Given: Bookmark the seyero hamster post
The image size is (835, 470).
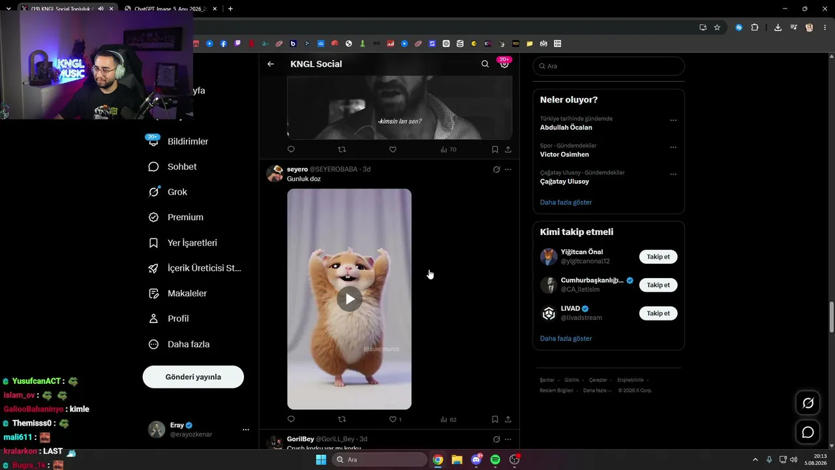Looking at the screenshot, I should [495, 419].
